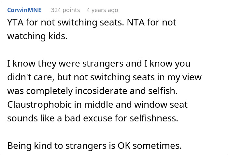Click the "324 points" score
This screenshot has height=155, width=228.
(x=65, y=10)
